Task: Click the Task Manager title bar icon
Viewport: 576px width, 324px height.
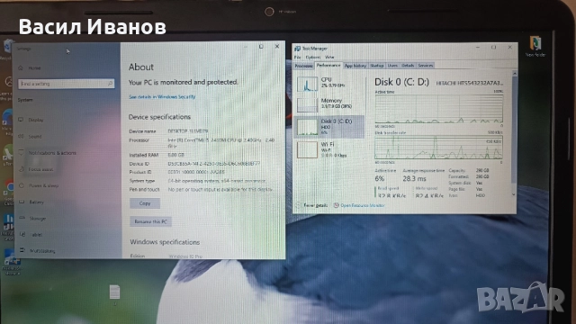Action: pyautogui.click(x=298, y=49)
